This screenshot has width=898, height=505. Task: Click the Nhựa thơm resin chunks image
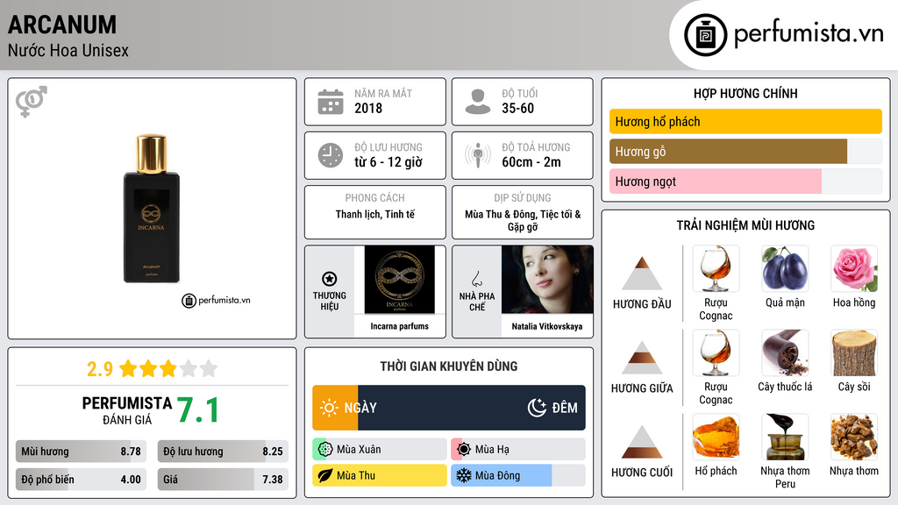[854, 437]
